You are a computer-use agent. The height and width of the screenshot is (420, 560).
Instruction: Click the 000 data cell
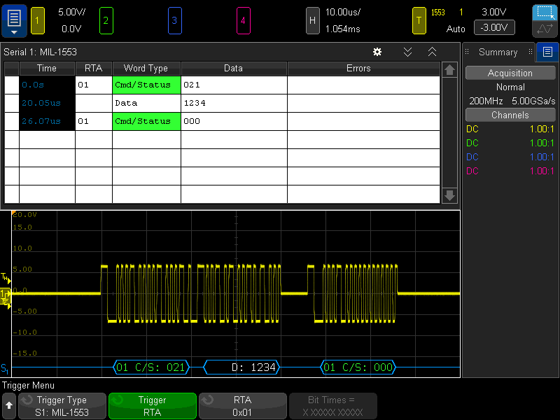[x=234, y=121]
